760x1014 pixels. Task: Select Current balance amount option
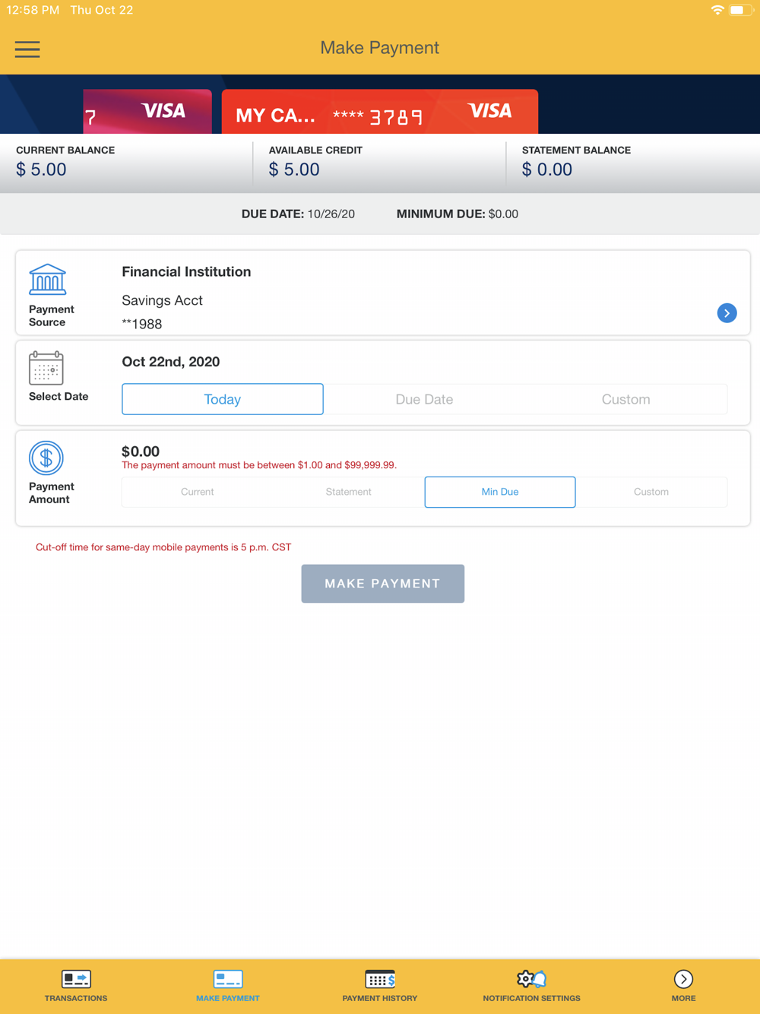pyautogui.click(x=197, y=492)
